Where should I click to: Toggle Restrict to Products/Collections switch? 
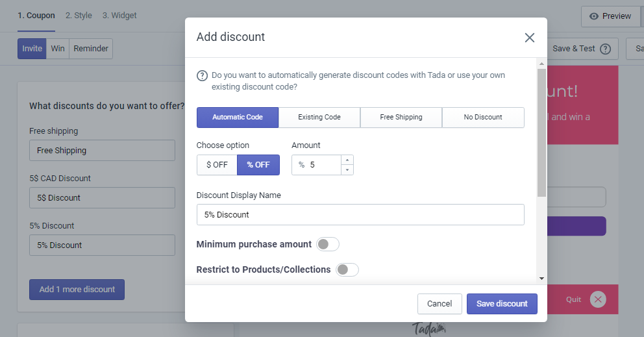pyautogui.click(x=347, y=269)
